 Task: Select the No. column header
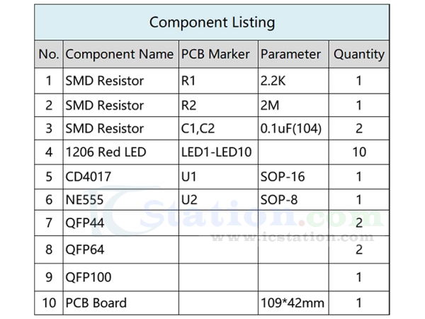point(48,54)
